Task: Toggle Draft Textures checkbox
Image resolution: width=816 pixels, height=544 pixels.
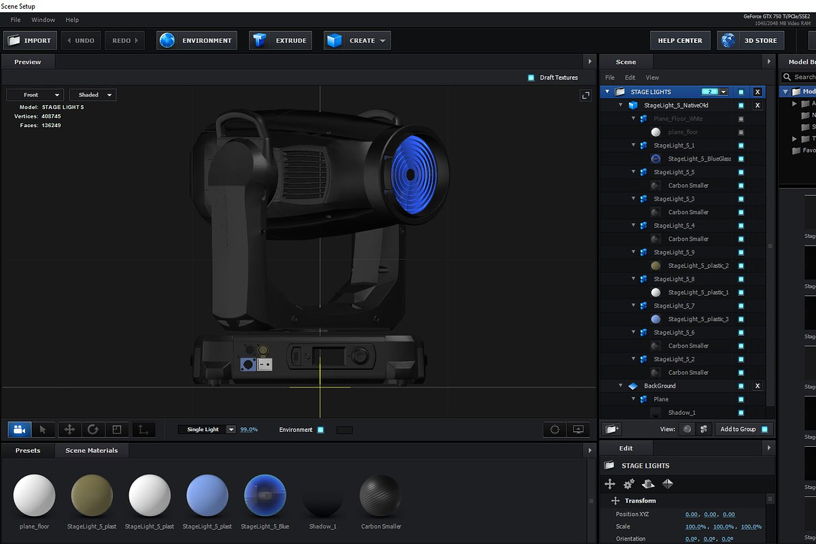Action: 531,78
